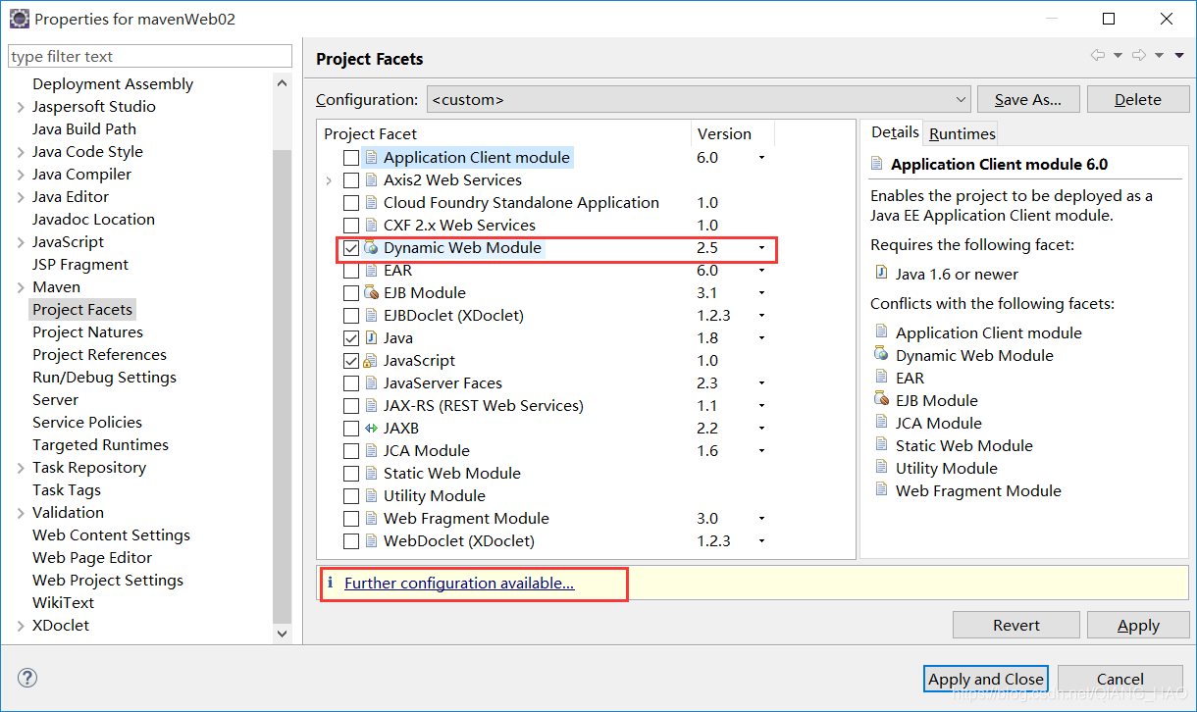Select Deployment Assembly in the tree
This screenshot has height=712, width=1197.
[113, 84]
